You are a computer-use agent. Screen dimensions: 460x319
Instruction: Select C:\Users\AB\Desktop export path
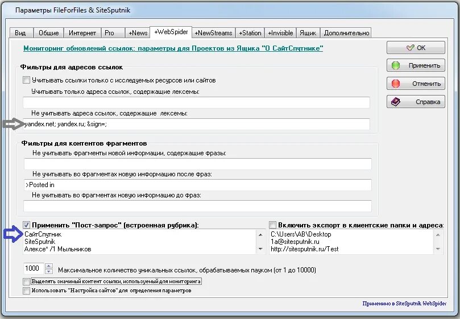[x=301, y=234]
